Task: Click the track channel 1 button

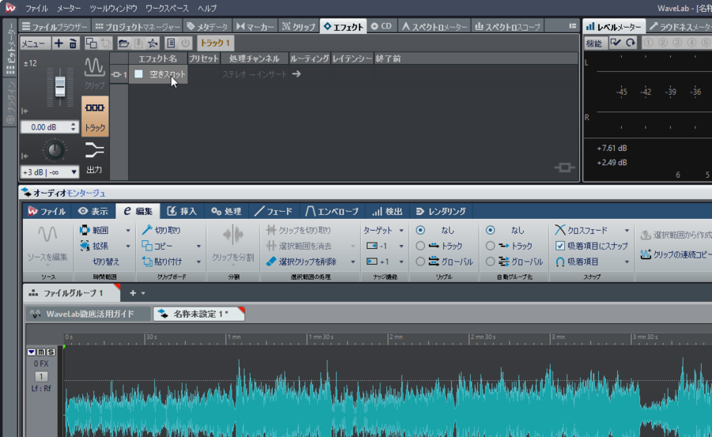Action: coord(41,376)
